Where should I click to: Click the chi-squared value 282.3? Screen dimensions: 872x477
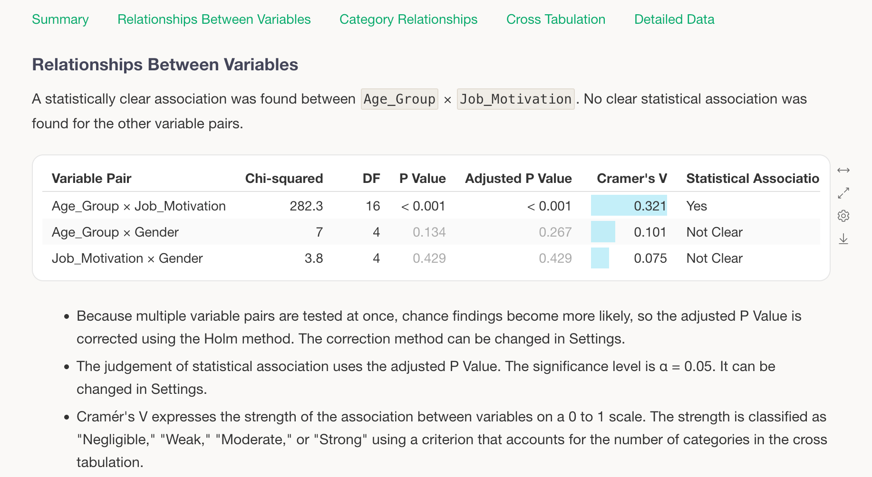click(306, 206)
